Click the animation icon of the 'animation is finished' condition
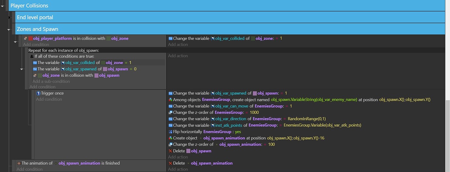Viewport: 450px width, 172px height. click(x=19, y=163)
